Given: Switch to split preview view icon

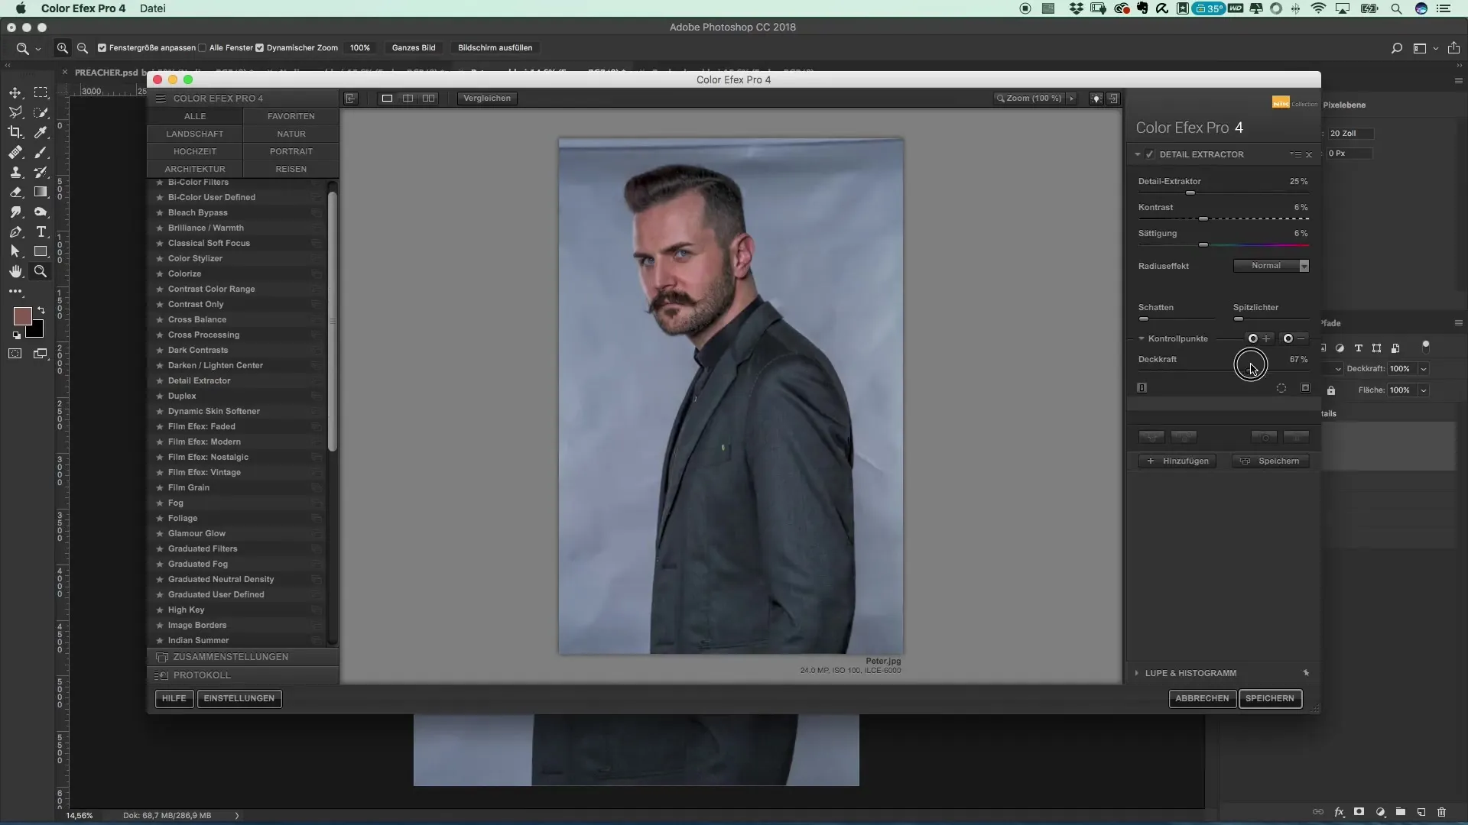Looking at the screenshot, I should click(408, 98).
